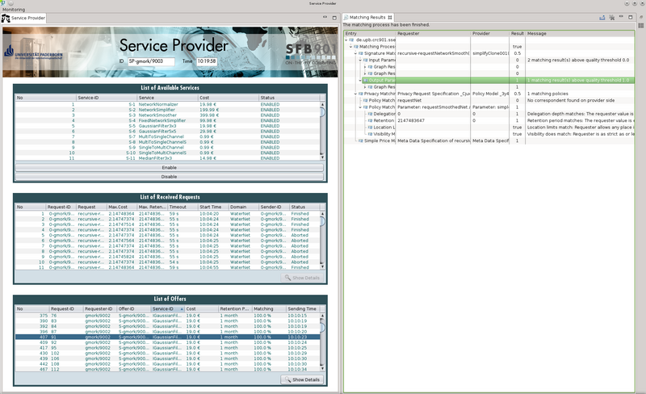Click the icon of the Simple Price Matching entry
This screenshot has height=394, width=646.
pyautogui.click(x=360, y=141)
